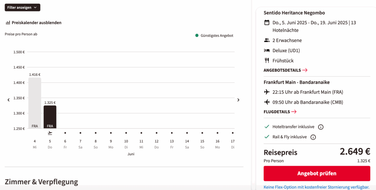
Task: Click the Hoteltransfer inklusive info icon
Action: [321, 127]
